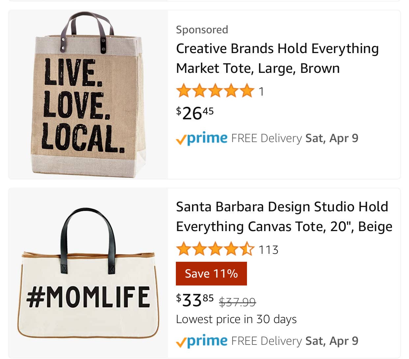409x359 pixels.
Task: Click the Save 11% badge
Action: 211,274
